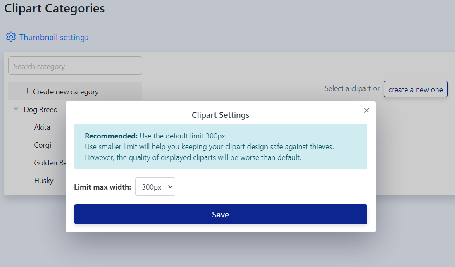
Task: Focus the Search category field
Action: 75,66
